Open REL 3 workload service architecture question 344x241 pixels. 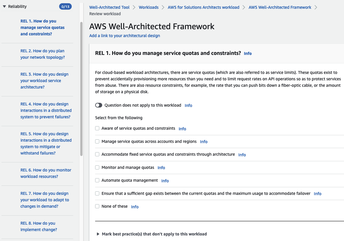pos(44,81)
